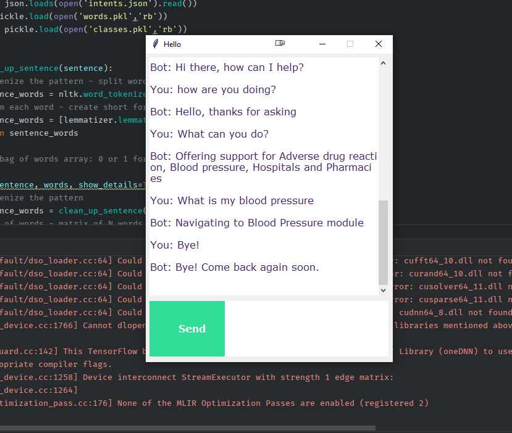
Task: Click the 'word_tokenize' call in code editor
Action: [x=114, y=94]
